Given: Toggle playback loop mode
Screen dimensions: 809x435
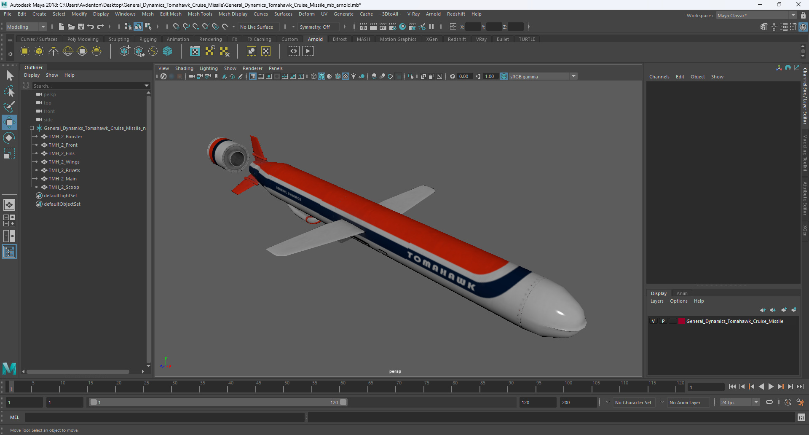Looking at the screenshot, I should 769,403.
